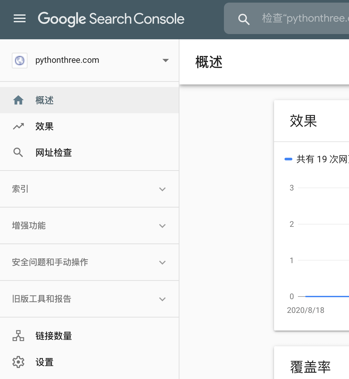The image size is (349, 379).
Task: Click the 概述 page heading
Action: click(209, 62)
